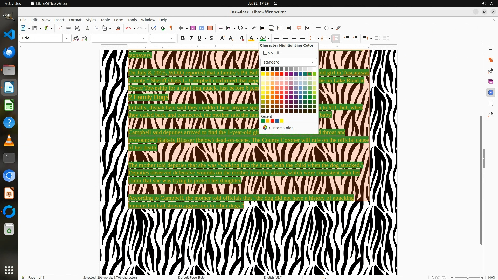The width and height of the screenshot is (498, 280).
Task: Click the Insert Hyperlink icon
Action: tap(254, 28)
